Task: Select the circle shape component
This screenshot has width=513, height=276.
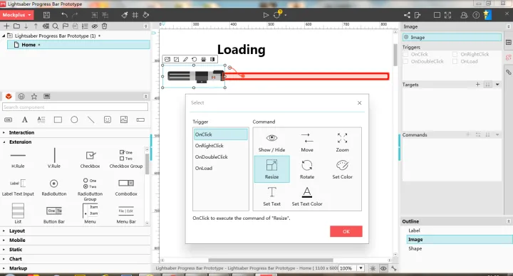Action: click(x=74, y=120)
